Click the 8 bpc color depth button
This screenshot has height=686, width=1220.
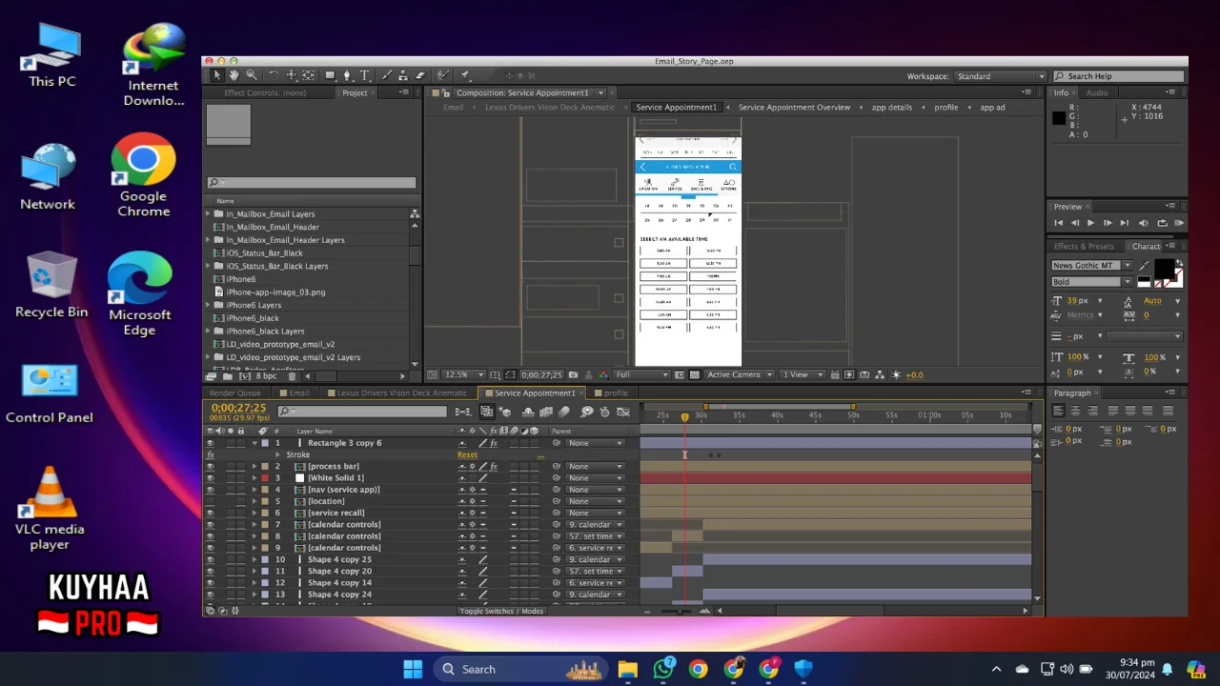click(267, 375)
